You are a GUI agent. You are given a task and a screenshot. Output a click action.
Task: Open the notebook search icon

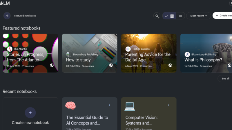tap(157, 16)
